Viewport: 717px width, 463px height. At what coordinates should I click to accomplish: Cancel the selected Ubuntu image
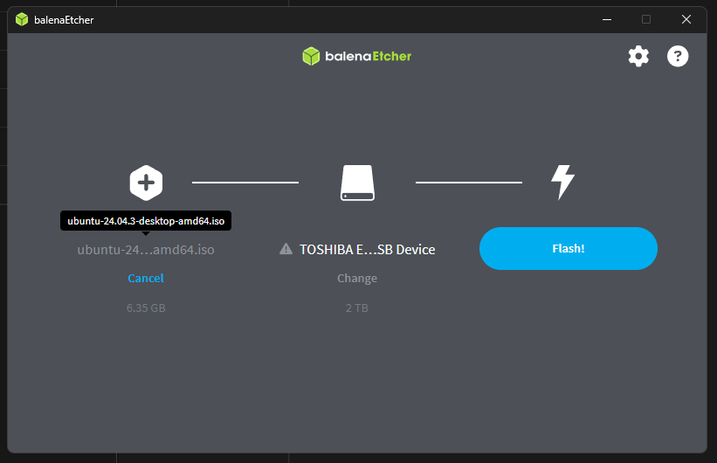tap(146, 278)
